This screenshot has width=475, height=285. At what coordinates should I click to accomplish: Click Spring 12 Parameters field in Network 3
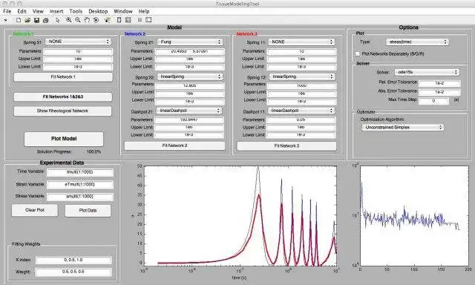coord(301,85)
